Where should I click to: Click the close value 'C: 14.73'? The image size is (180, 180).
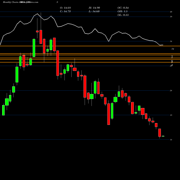pyautogui.click(x=65, y=12)
